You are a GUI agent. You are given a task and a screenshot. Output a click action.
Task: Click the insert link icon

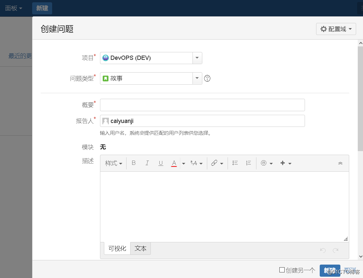pyautogui.click(x=214, y=163)
